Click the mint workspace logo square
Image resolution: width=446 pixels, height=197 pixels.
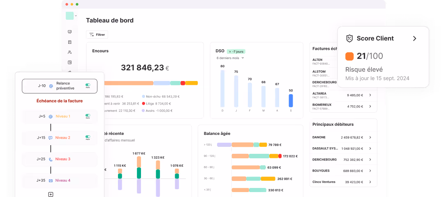coord(70,16)
